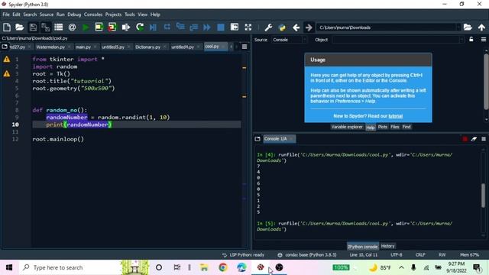The image size is (489, 275).
Task: Open Help pane options hamburger menu
Action: click(x=484, y=39)
